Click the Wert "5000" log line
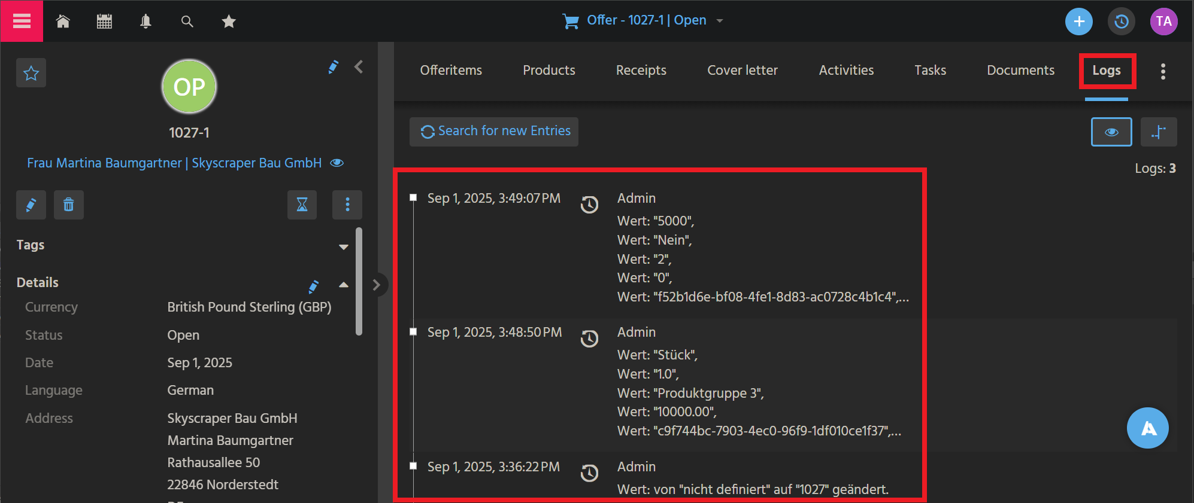Viewport: 1194px width, 503px height. 656,221
